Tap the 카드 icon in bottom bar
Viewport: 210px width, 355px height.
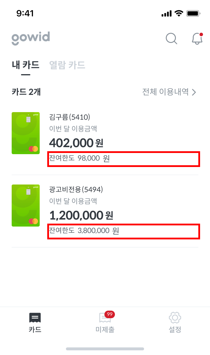coord(35,318)
